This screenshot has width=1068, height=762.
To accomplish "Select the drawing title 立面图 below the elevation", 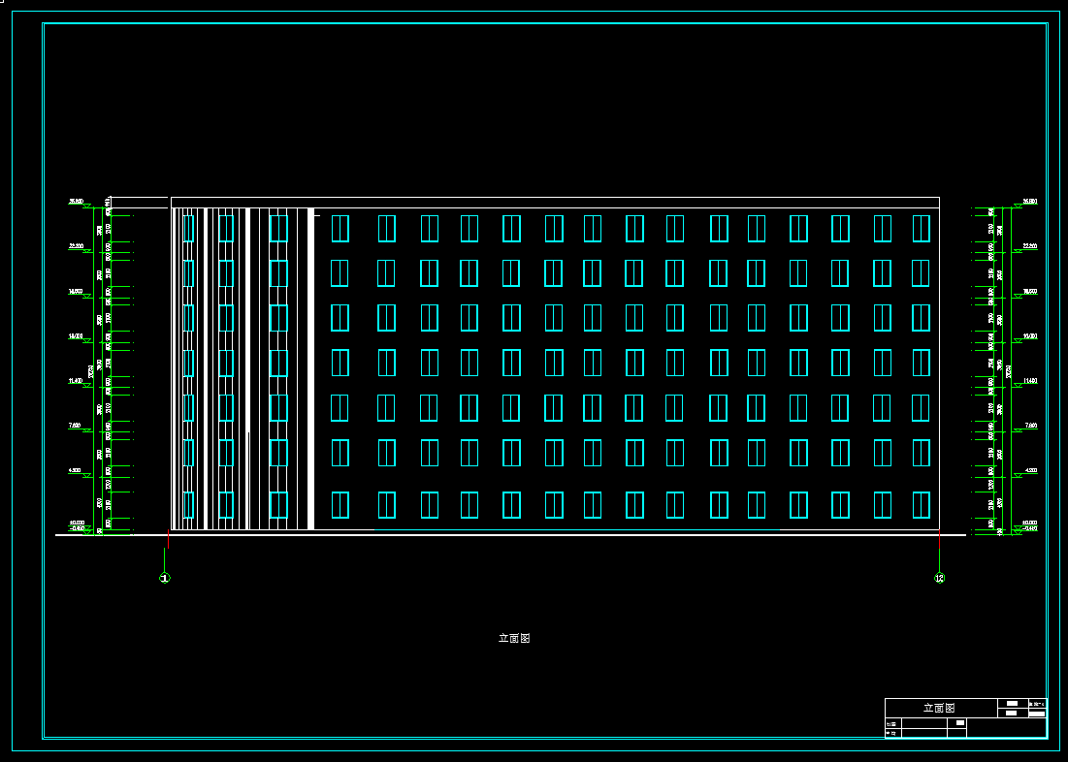I will pos(514,638).
